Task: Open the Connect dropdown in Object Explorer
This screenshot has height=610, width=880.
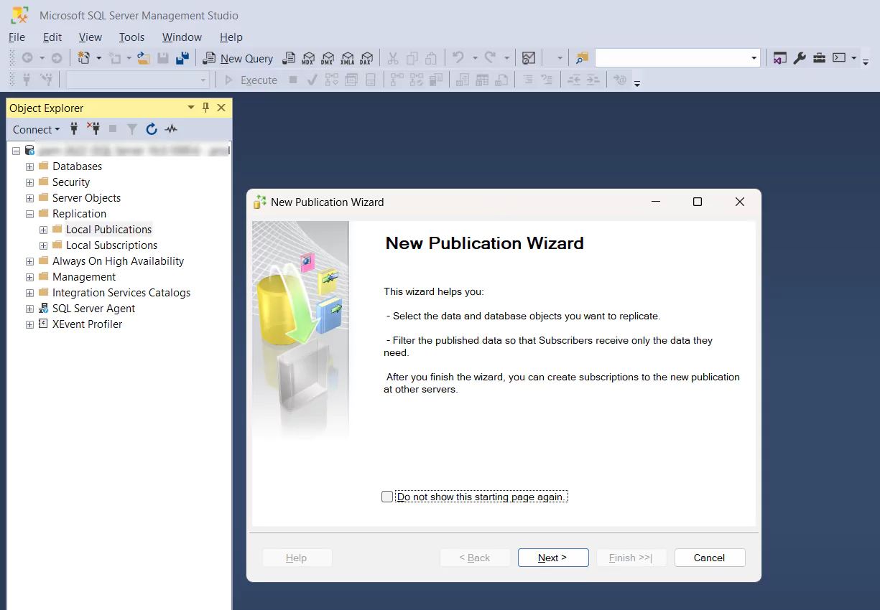Action: coord(35,129)
